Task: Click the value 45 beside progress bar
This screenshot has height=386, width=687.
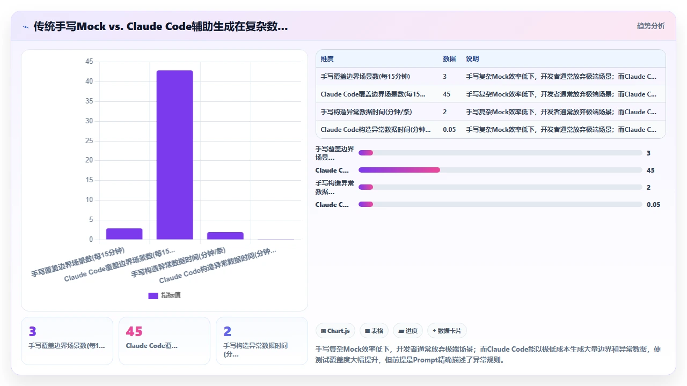Action: coord(651,170)
